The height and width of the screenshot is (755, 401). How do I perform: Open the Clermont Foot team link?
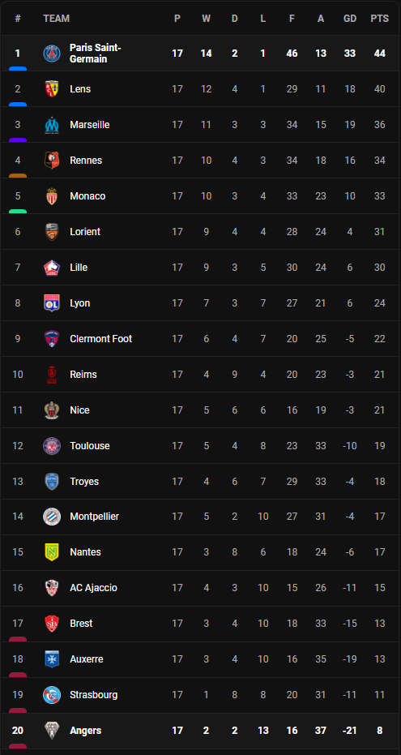101,339
